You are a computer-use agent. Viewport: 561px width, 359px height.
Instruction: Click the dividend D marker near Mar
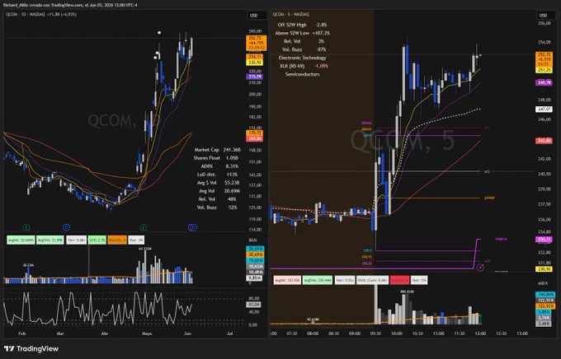point(67,226)
